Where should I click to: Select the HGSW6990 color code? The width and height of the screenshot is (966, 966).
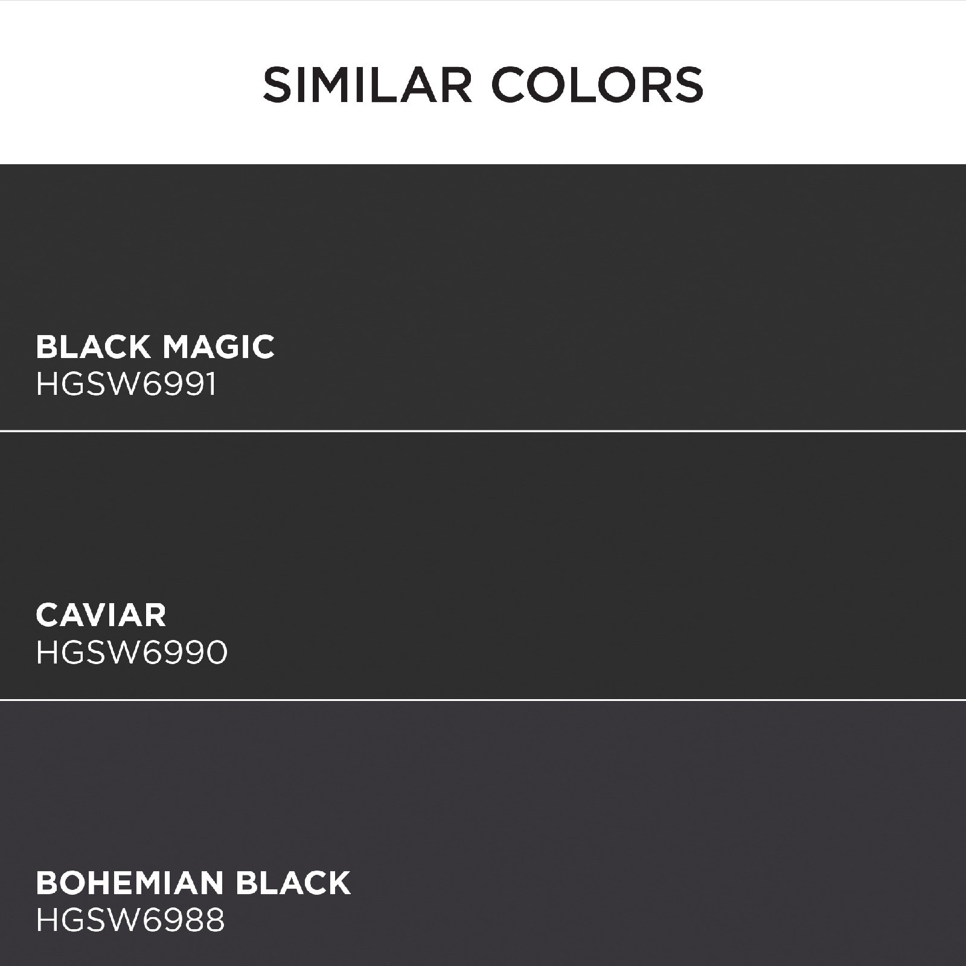(x=132, y=653)
